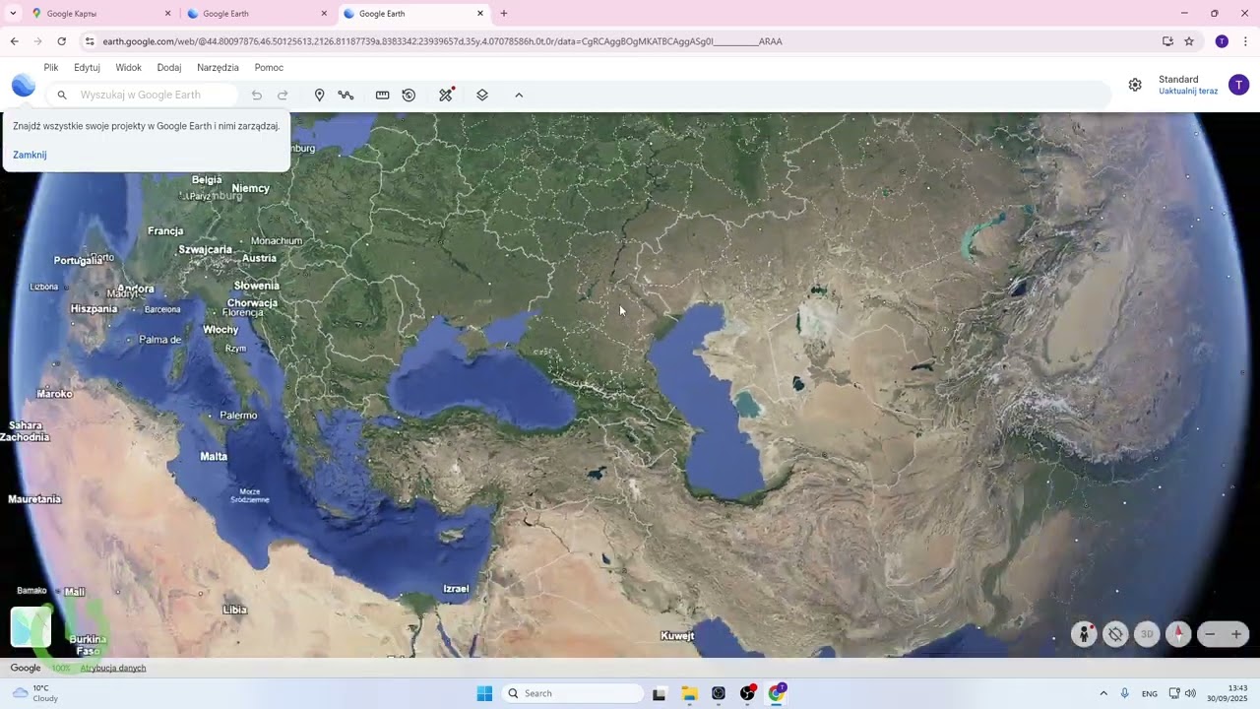Screen dimensions: 1260x709
Task: Click the Chrome profile T icon
Action: [x=1222, y=41]
